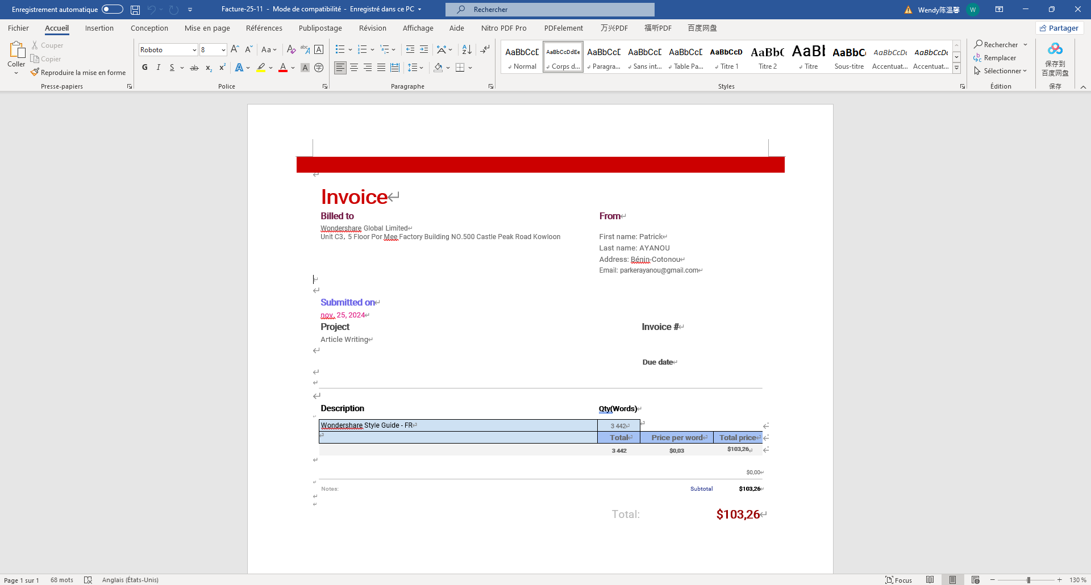Click the red font color button
This screenshot has height=585, width=1091.
[283, 68]
